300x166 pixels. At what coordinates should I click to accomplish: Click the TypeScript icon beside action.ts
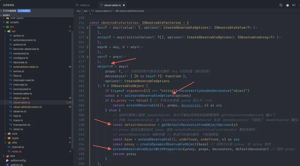point(10,36)
